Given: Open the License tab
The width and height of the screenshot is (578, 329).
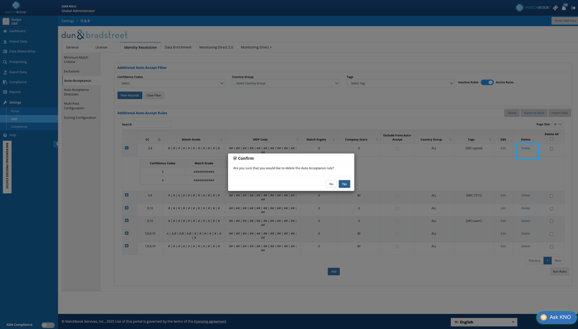Looking at the screenshot, I should click(101, 47).
